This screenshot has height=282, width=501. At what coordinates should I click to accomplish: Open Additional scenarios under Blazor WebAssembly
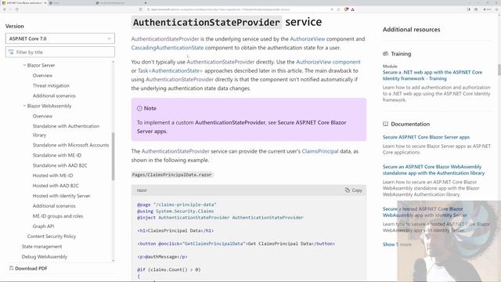tap(54, 206)
